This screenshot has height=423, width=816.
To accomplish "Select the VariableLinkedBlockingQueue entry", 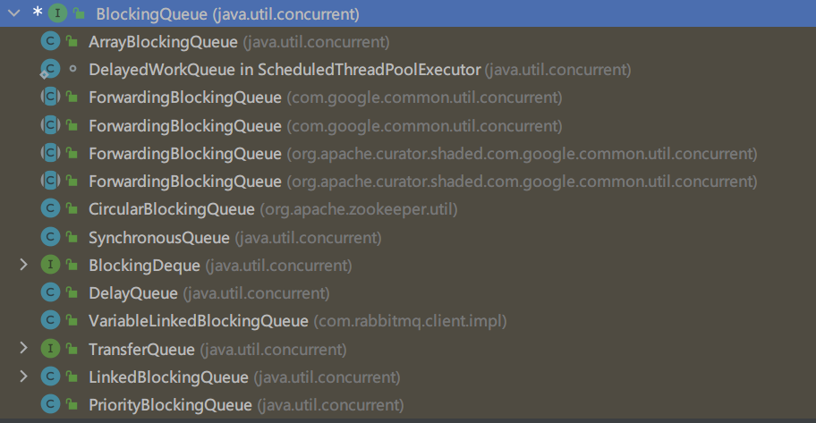I will pyautogui.click(x=199, y=321).
